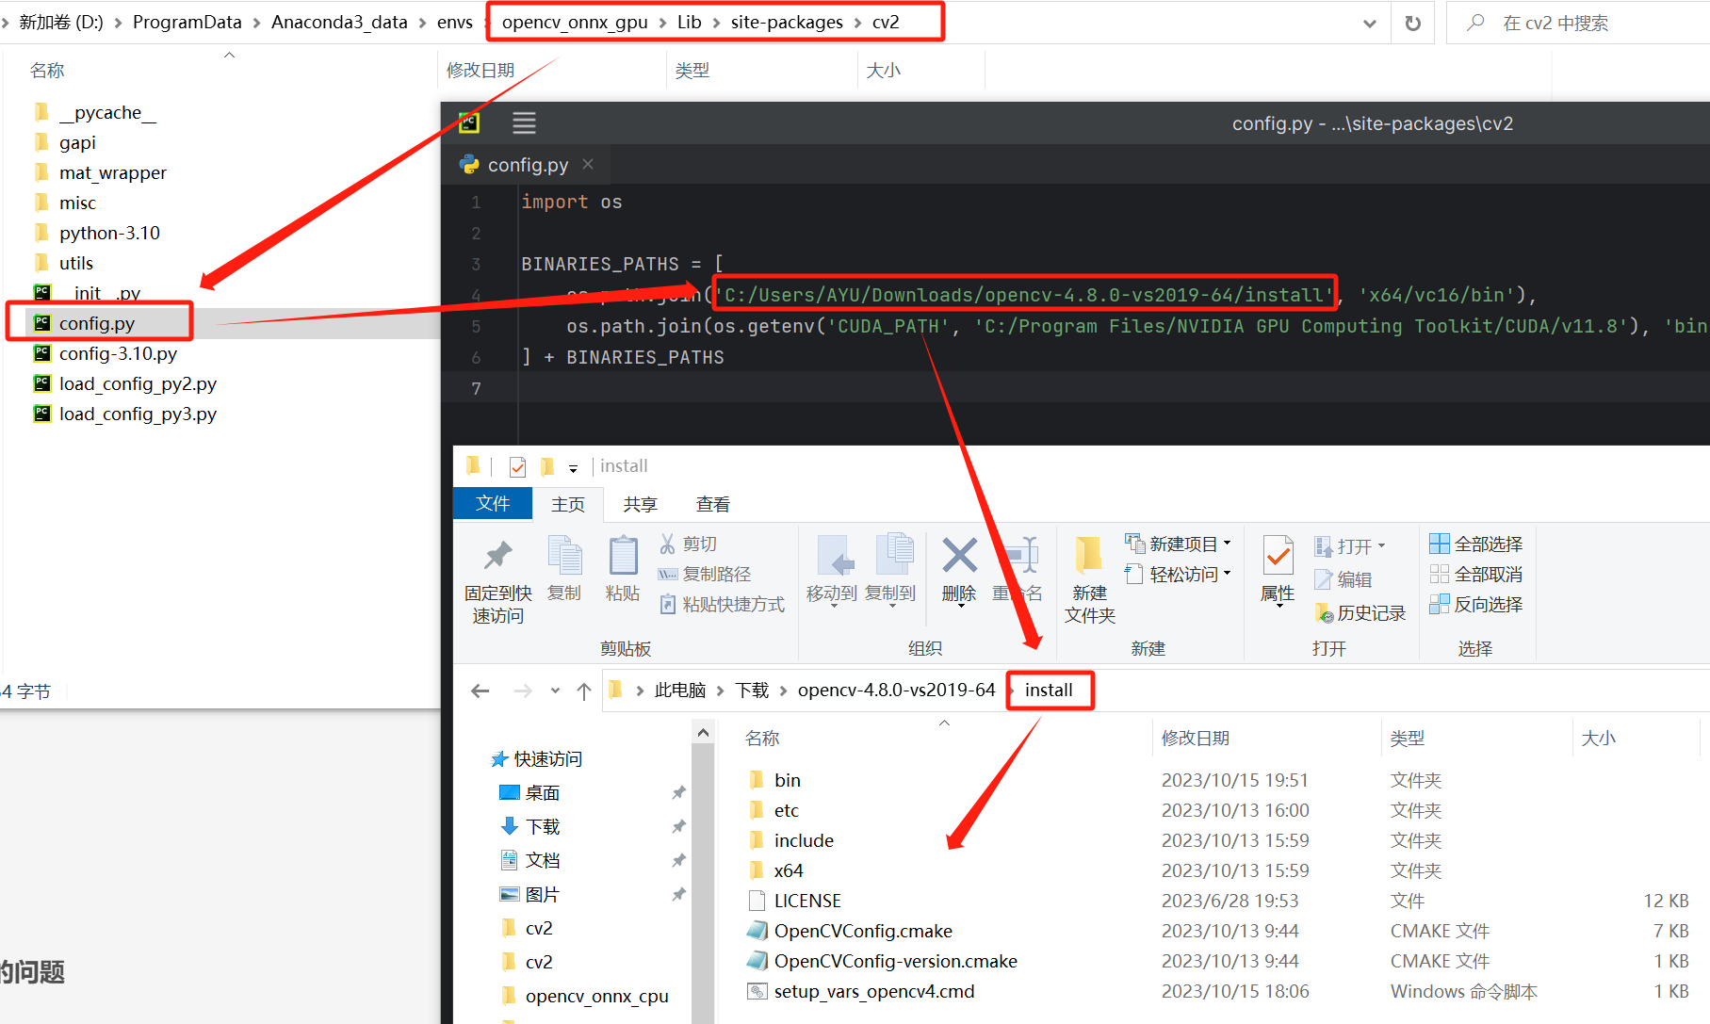Click the Properties (属性) checkmark icon
The width and height of the screenshot is (1710, 1024).
point(1278,558)
